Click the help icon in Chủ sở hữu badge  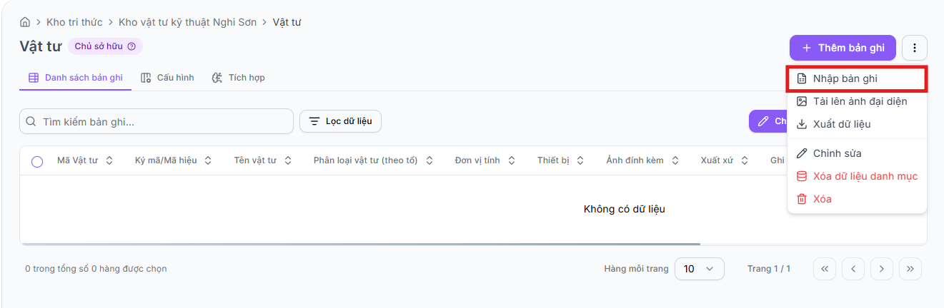131,46
